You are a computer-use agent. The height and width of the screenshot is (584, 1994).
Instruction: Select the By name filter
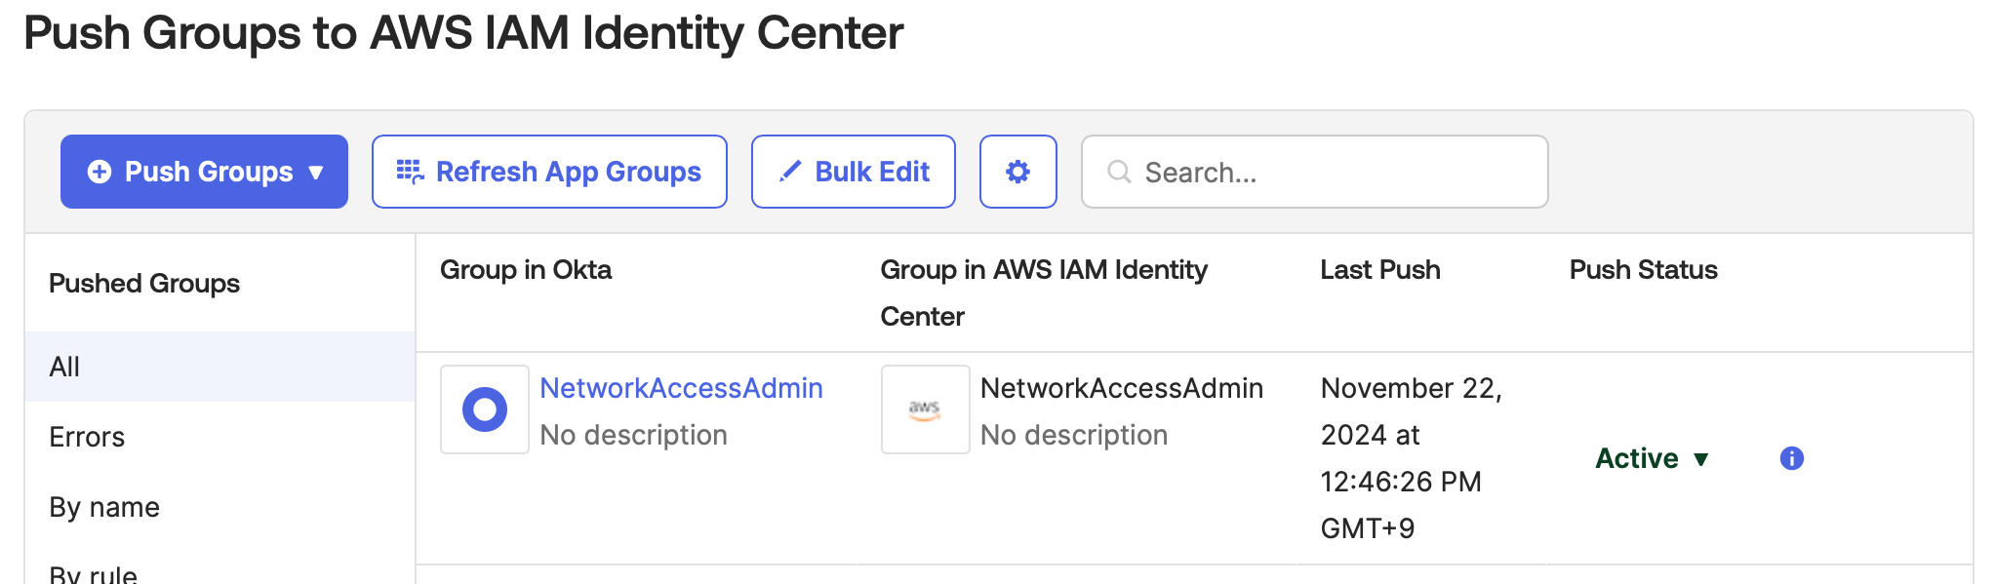pos(220,507)
